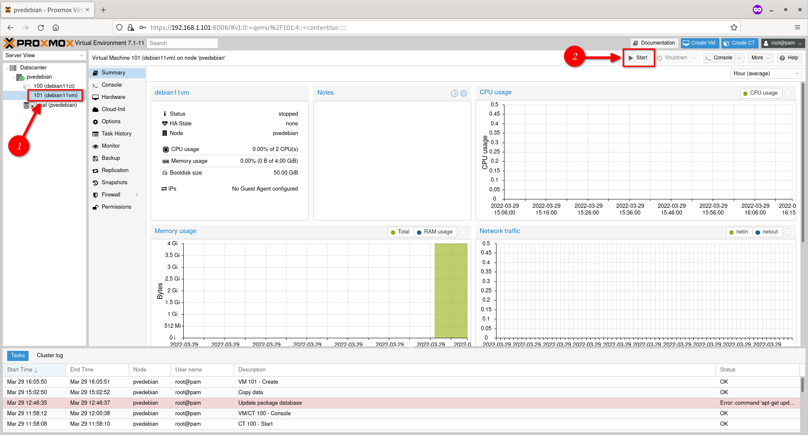Image resolution: width=808 pixels, height=435 pixels.
Task: Open Shutdown dropdown arrow
Action: coord(694,58)
